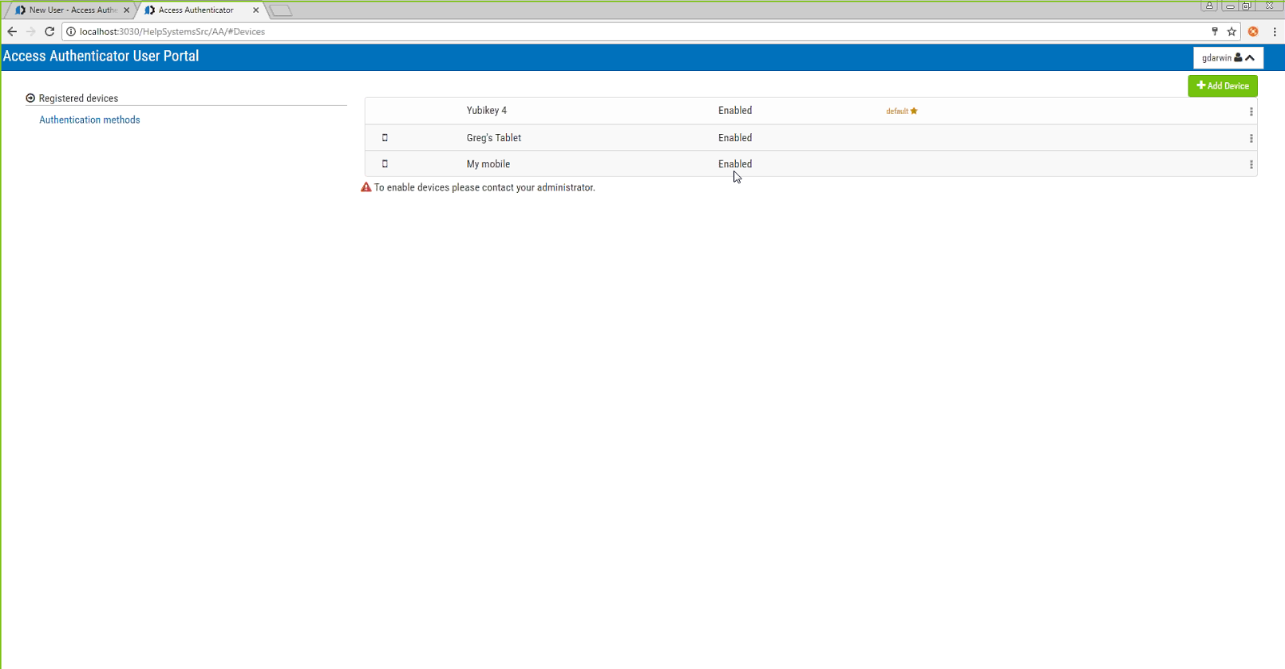Switch to the New User - Access Authenticator tab
The width and height of the screenshot is (1285, 669).
point(72,10)
